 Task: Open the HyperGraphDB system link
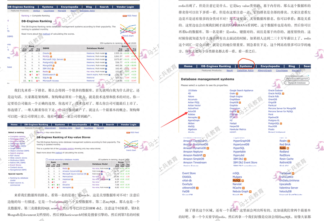242,141
